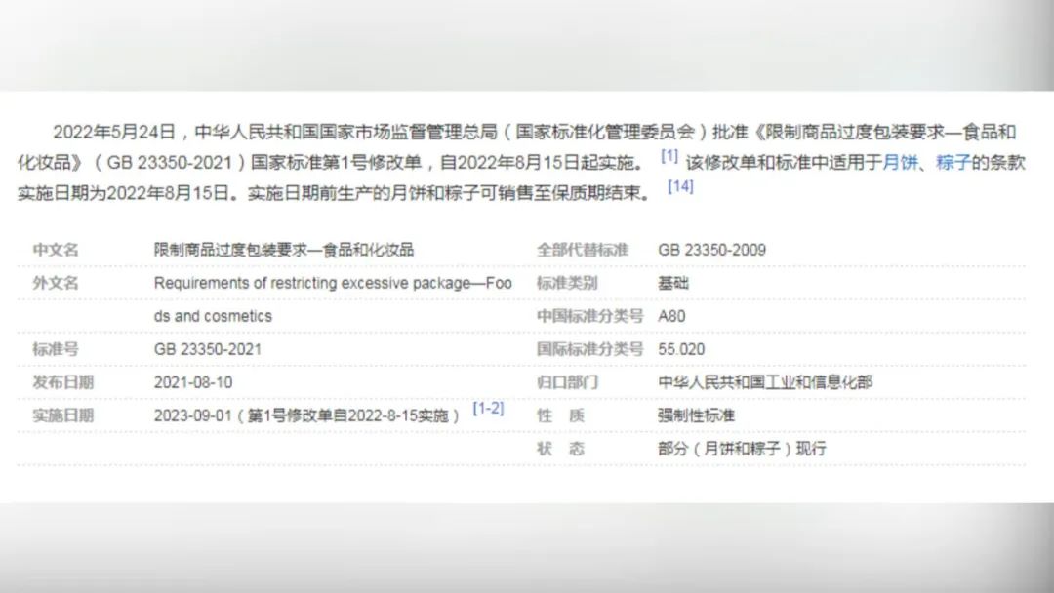Click the replaced standard GB 23350-2009
Viewport: 1054px width, 593px height.
coord(711,250)
